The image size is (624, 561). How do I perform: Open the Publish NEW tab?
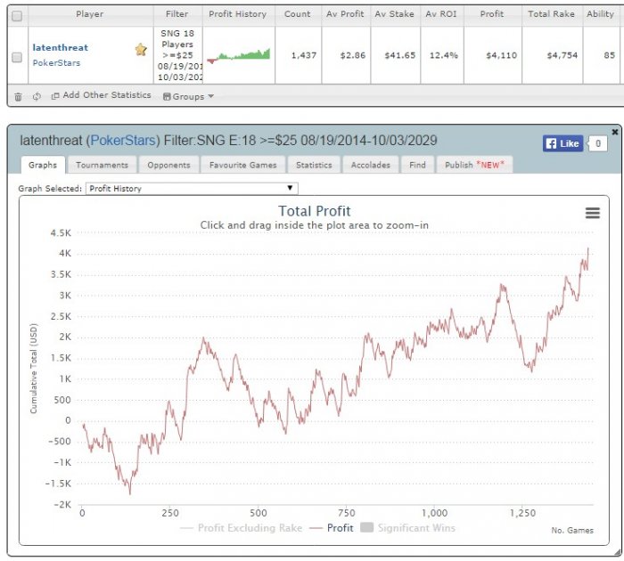pyautogui.click(x=475, y=165)
